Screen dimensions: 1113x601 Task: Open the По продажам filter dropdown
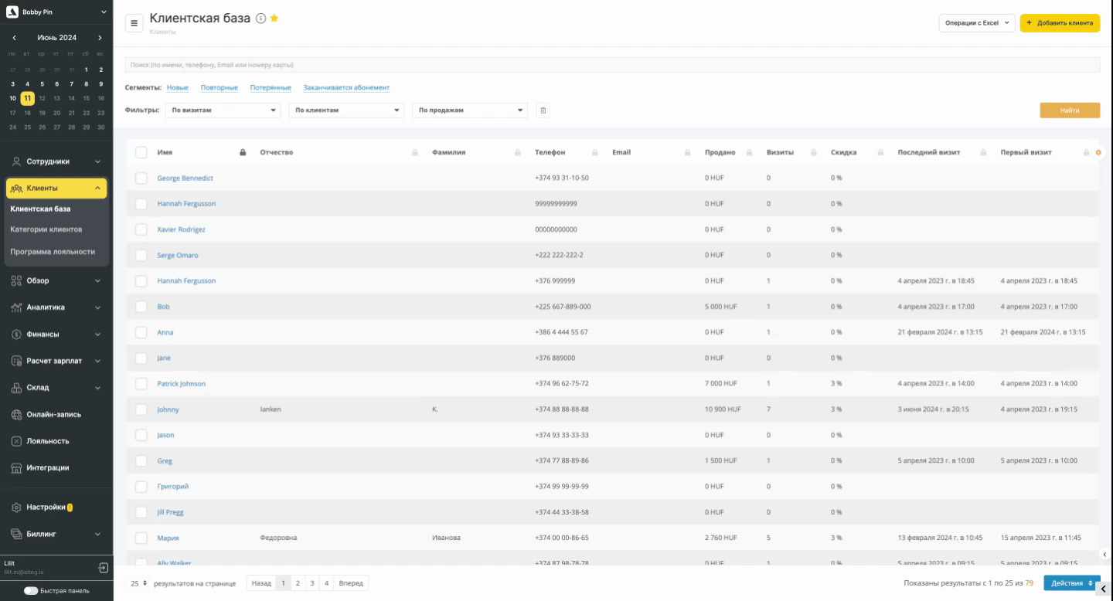pos(470,110)
